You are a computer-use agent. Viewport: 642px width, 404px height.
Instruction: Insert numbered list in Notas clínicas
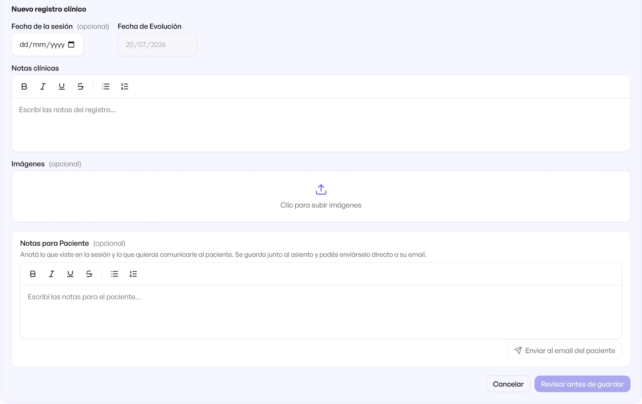pos(125,87)
